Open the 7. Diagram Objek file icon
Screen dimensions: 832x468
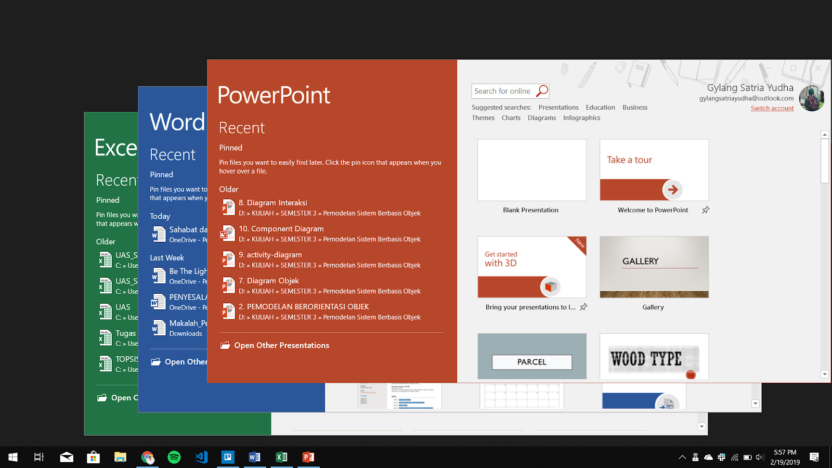(x=228, y=285)
